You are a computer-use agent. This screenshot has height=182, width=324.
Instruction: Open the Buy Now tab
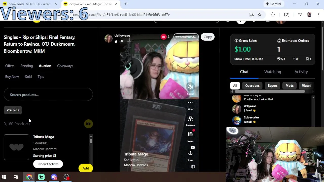[12, 77]
